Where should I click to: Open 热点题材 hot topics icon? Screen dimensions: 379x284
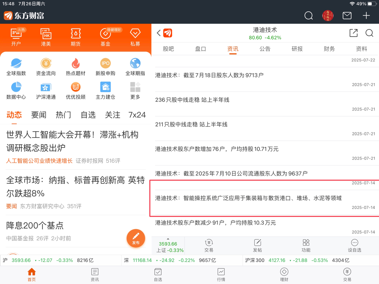point(76,67)
